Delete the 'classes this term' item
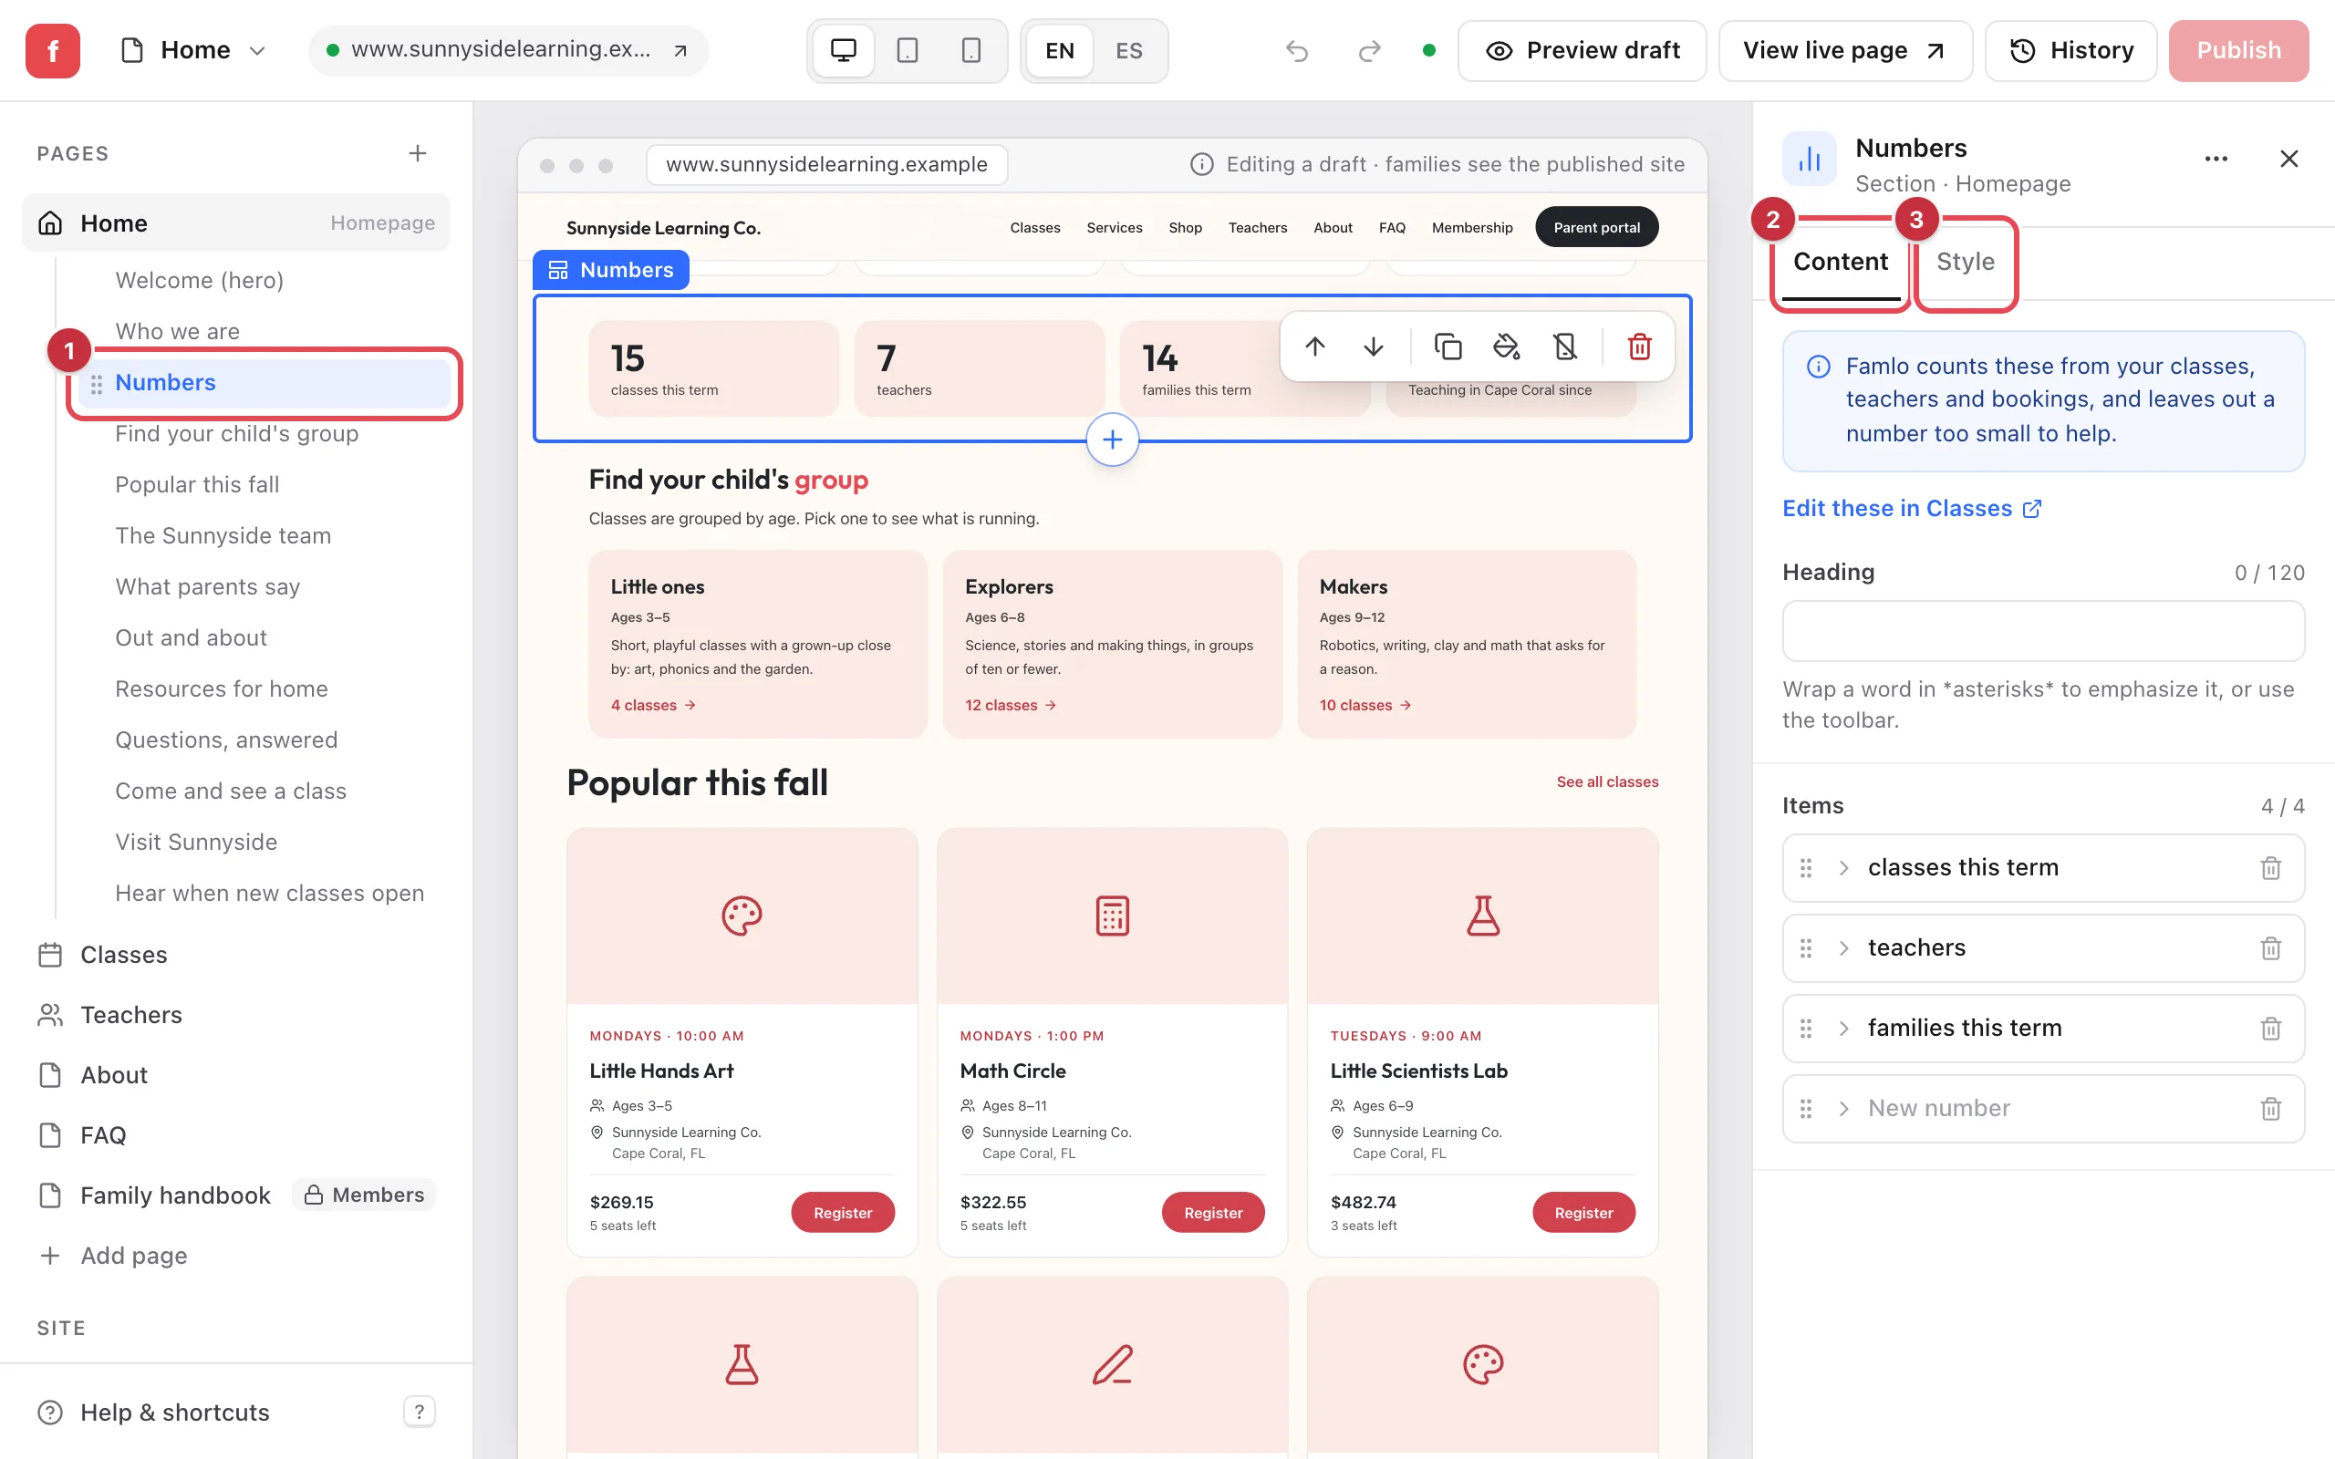 [x=2270, y=868]
